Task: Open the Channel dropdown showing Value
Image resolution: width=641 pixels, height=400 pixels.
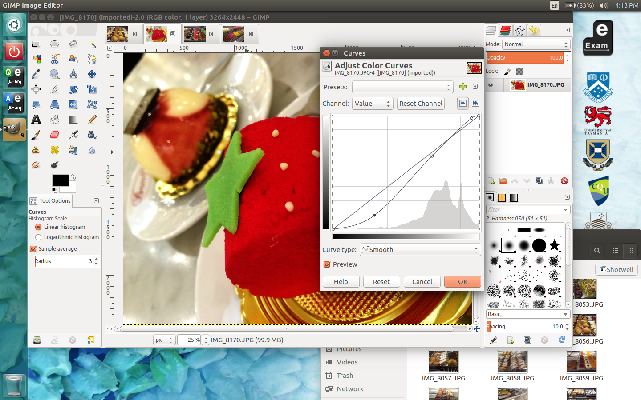Action: (373, 104)
